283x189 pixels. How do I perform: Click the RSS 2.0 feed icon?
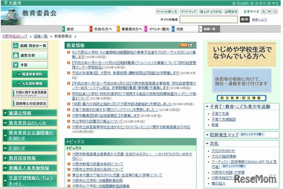point(187,45)
